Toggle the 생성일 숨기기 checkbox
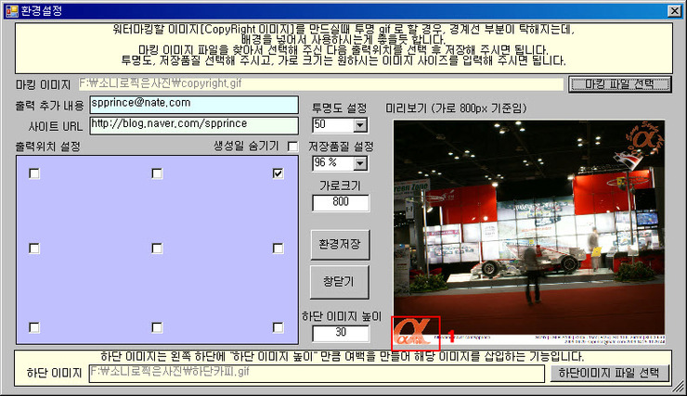The width and height of the screenshot is (687, 396). [292, 147]
